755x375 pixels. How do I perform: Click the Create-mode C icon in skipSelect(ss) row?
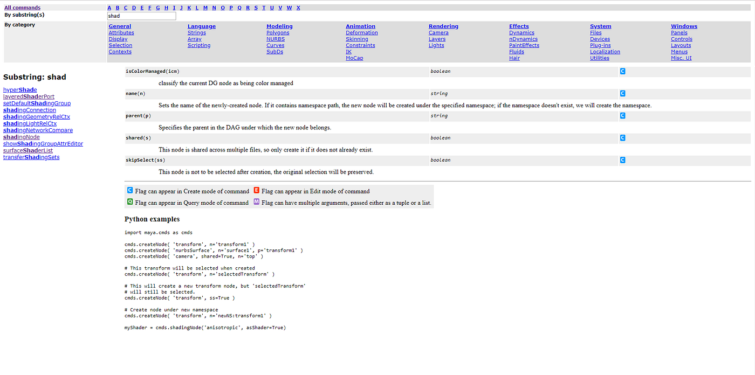622,159
